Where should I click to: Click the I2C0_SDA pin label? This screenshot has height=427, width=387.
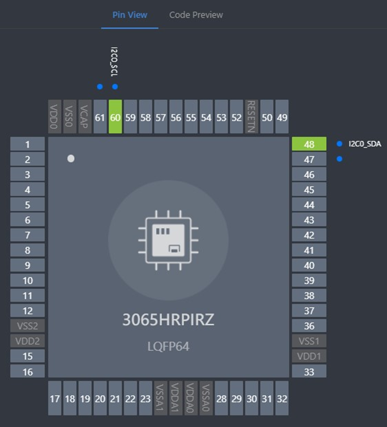(x=364, y=144)
